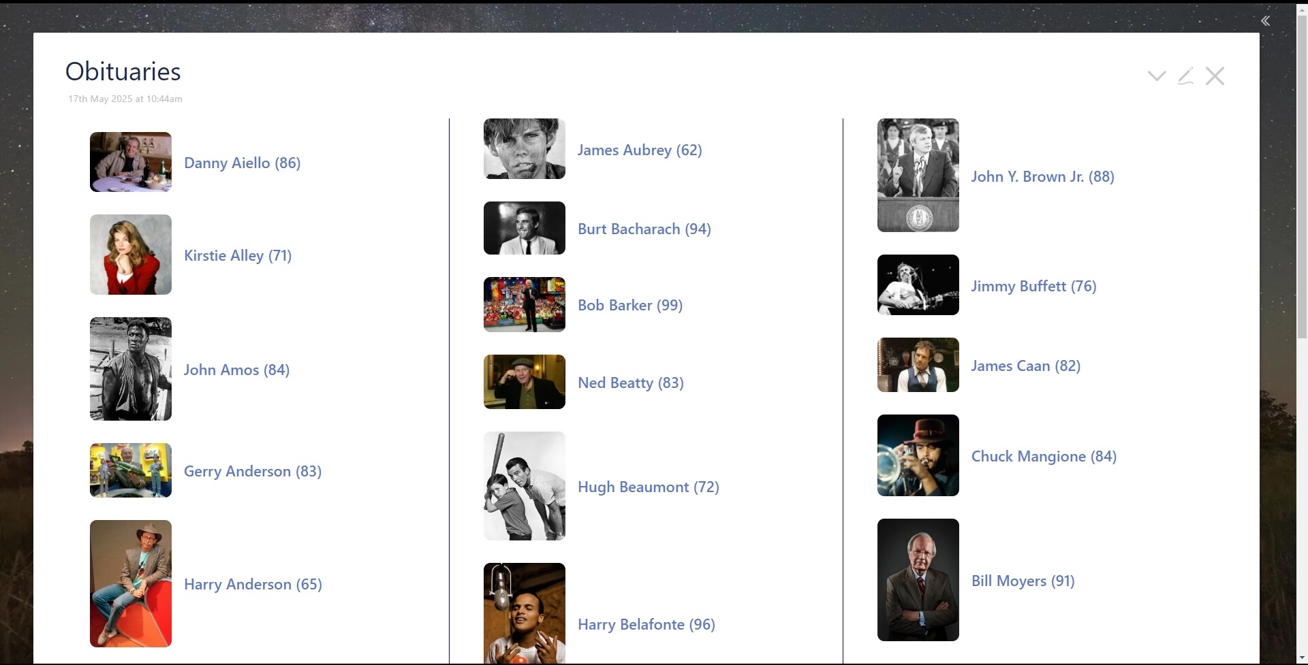The height and width of the screenshot is (665, 1308).
Task: Open the Ned Beatty (83) link
Action: coord(631,383)
